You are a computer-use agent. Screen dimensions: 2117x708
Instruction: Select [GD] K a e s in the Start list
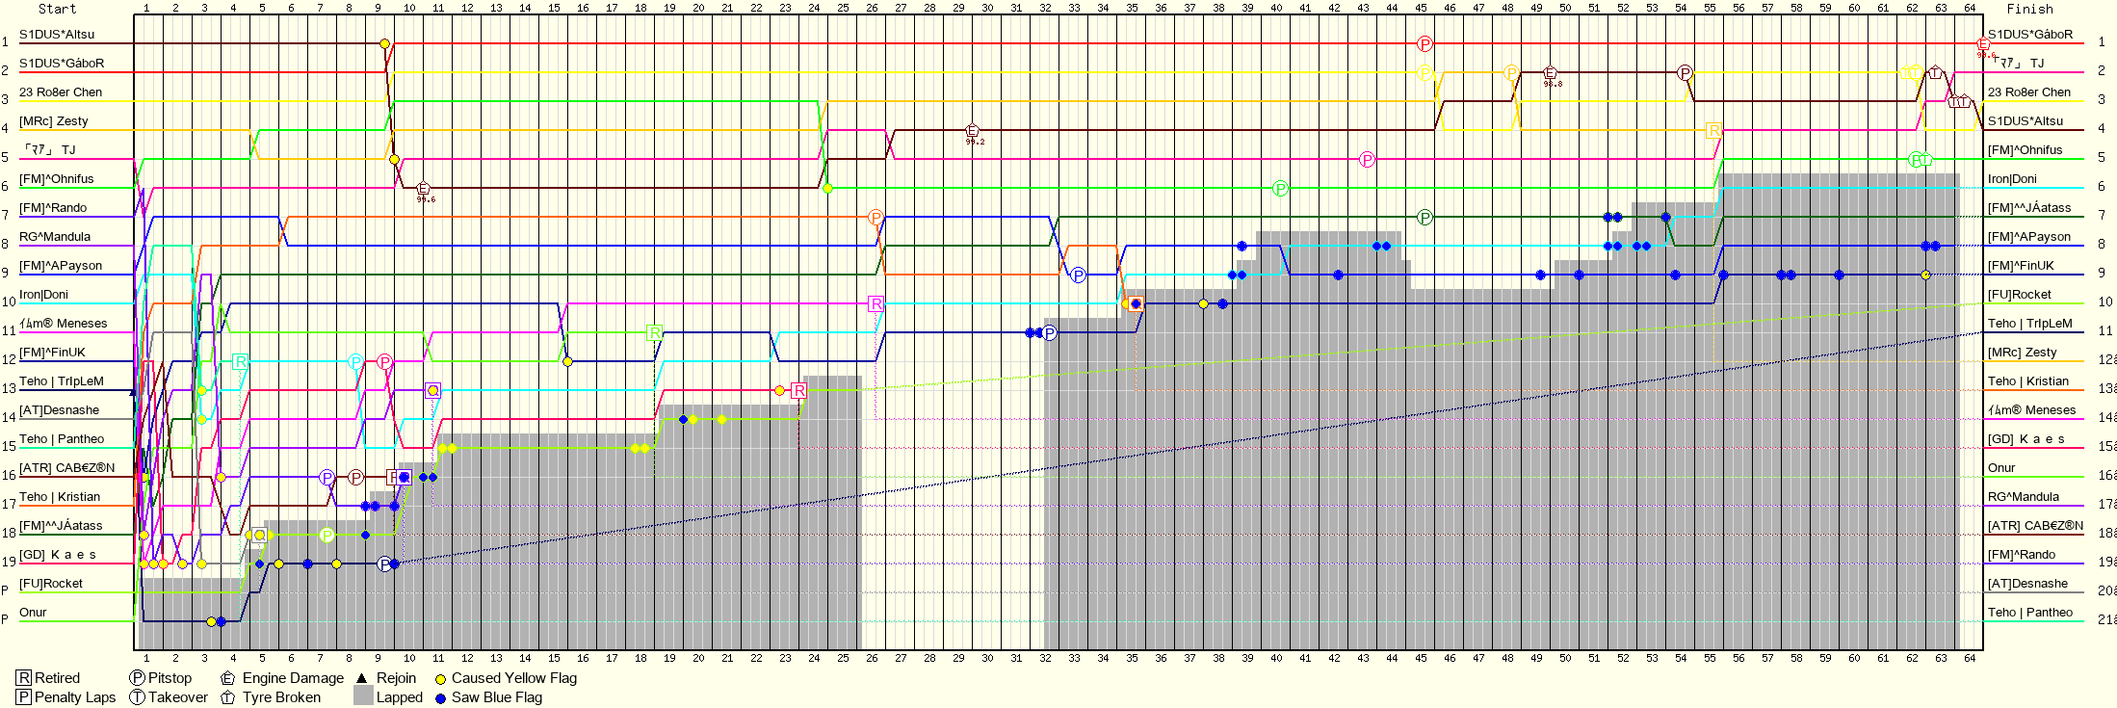click(x=58, y=555)
